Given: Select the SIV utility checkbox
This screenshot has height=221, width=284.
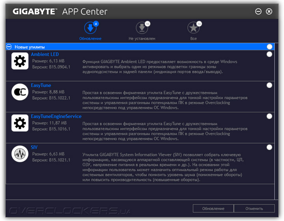Looking at the screenshot, I should tap(269, 147).
